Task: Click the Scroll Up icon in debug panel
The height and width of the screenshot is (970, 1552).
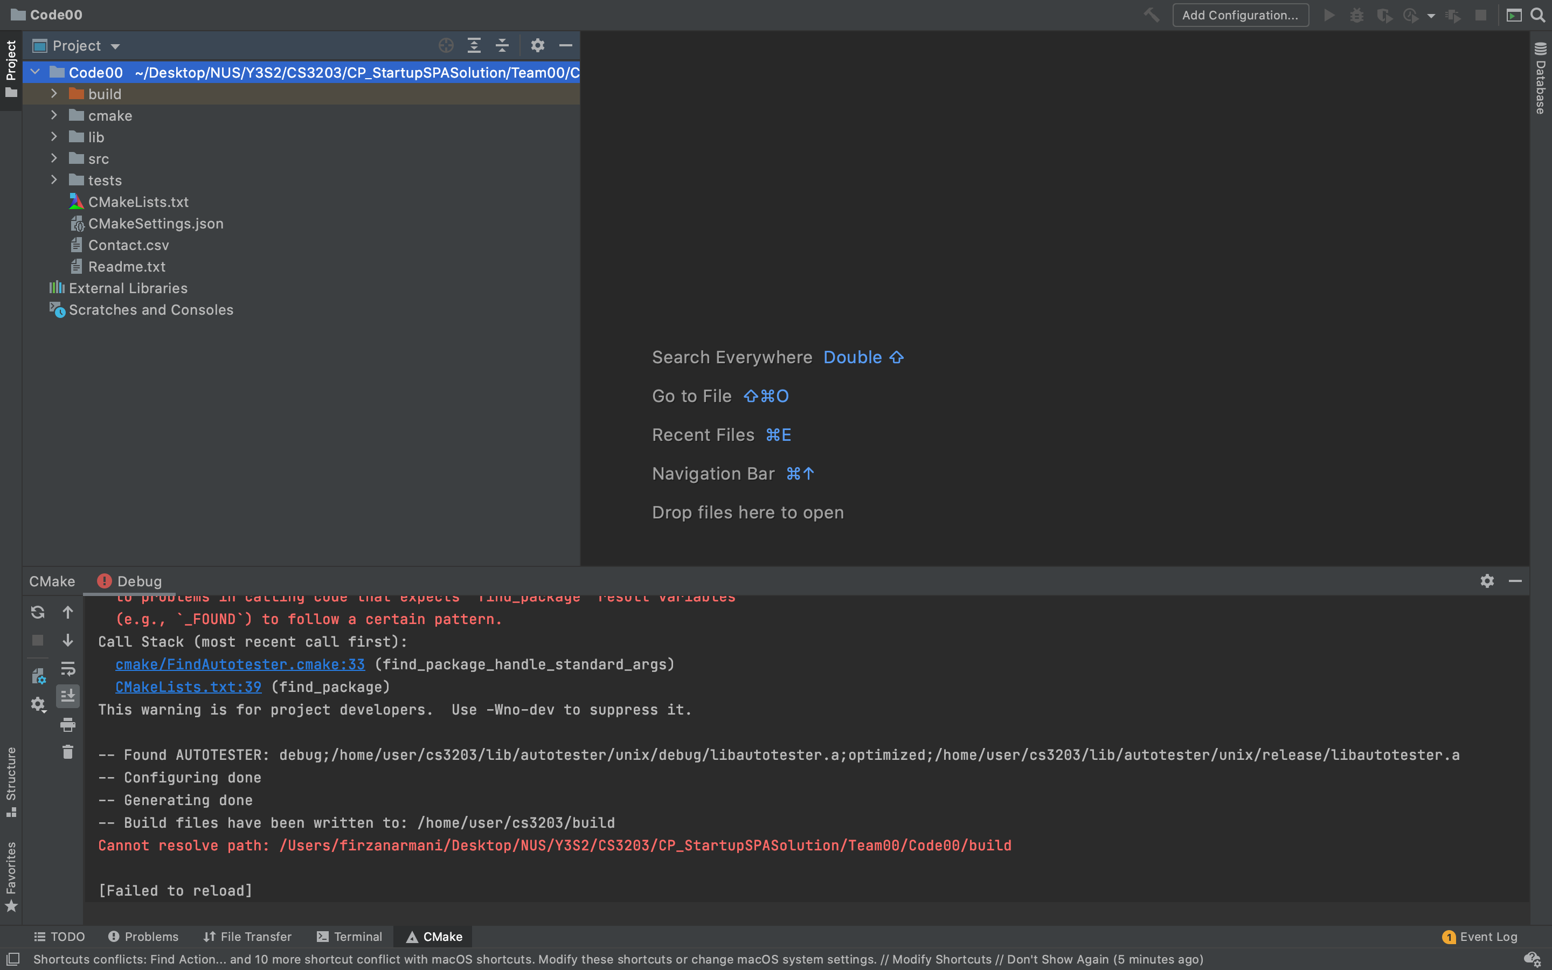Action: [x=67, y=611]
